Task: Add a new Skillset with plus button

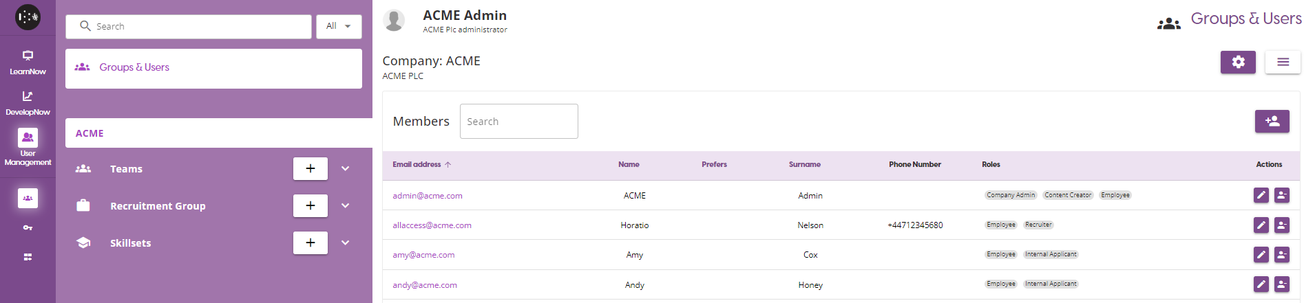Action: tap(311, 243)
